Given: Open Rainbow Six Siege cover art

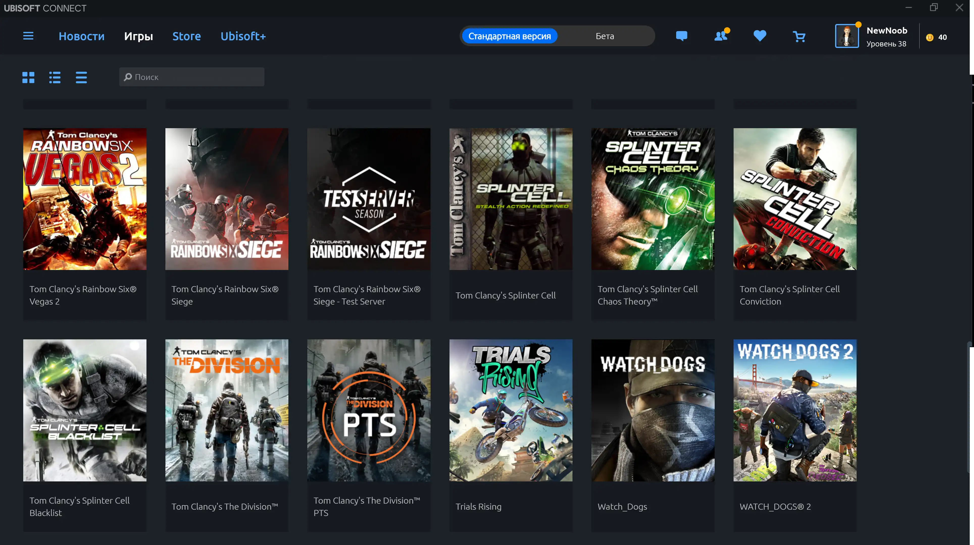Looking at the screenshot, I should pos(227,199).
